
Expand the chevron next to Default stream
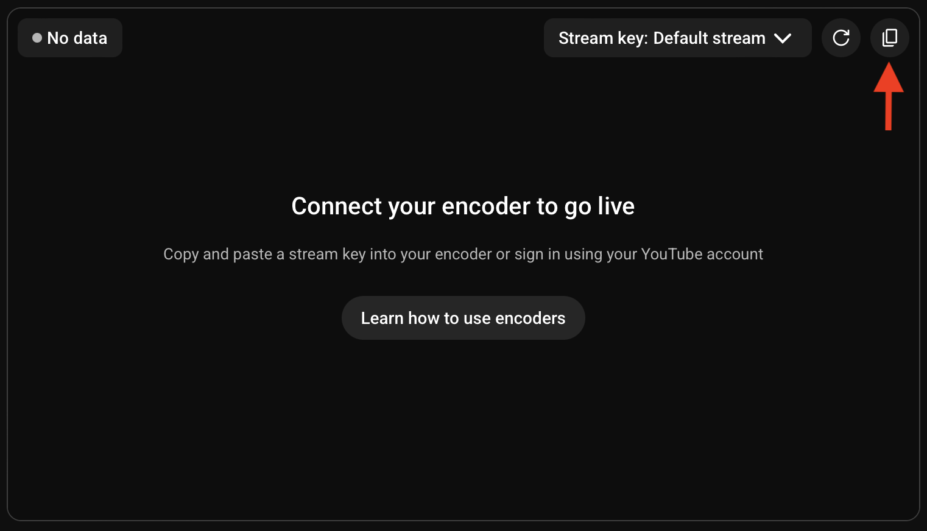[783, 38]
